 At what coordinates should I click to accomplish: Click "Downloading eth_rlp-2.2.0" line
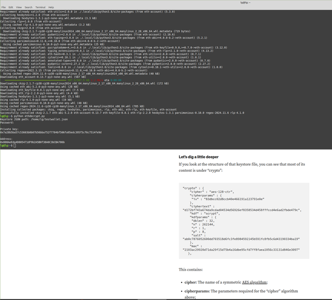pyautogui.click(x=39, y=93)
